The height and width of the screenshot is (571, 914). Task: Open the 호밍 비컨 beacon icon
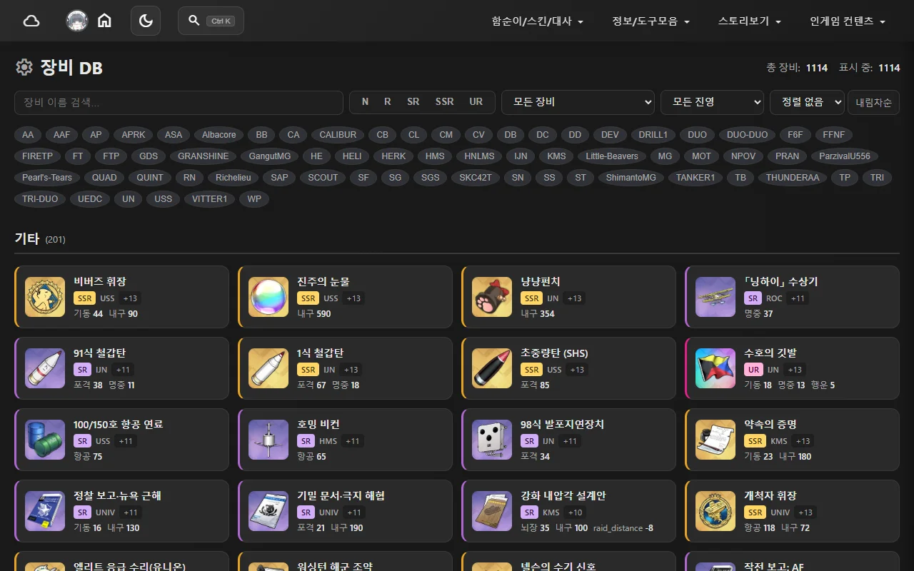tap(268, 440)
